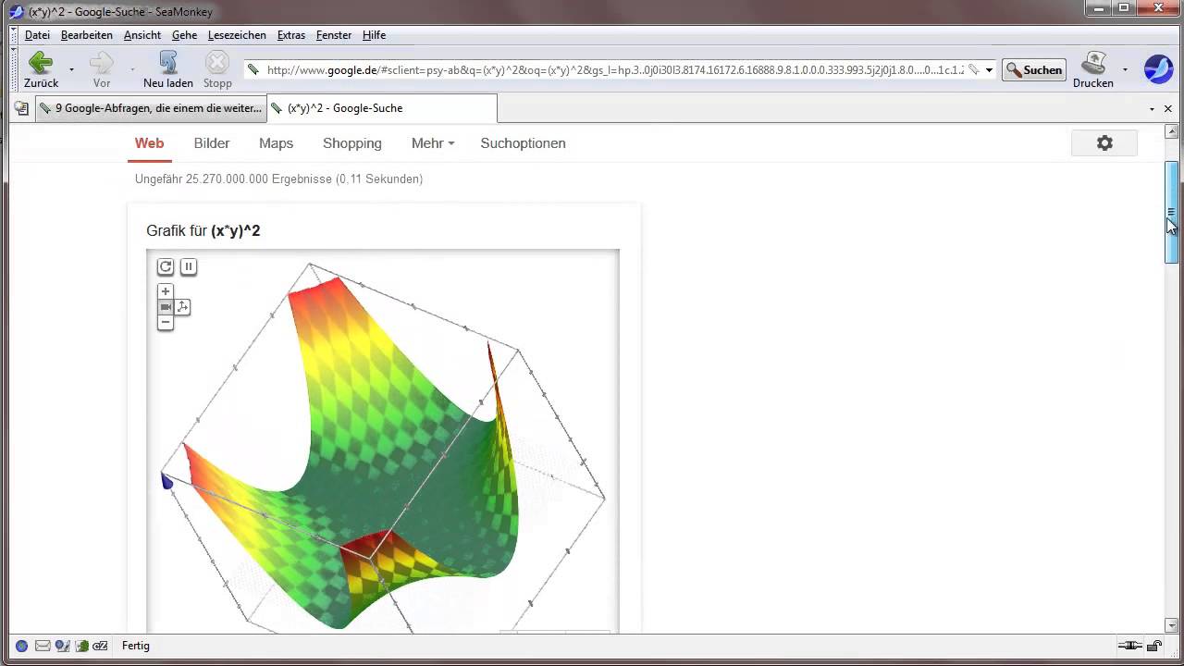Click the vertical scrollbar thumb
The height and width of the screenshot is (666, 1184).
1171,213
